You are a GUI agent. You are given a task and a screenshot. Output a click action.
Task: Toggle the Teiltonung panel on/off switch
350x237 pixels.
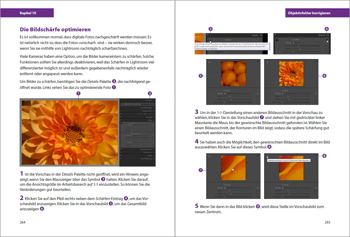(121, 117)
